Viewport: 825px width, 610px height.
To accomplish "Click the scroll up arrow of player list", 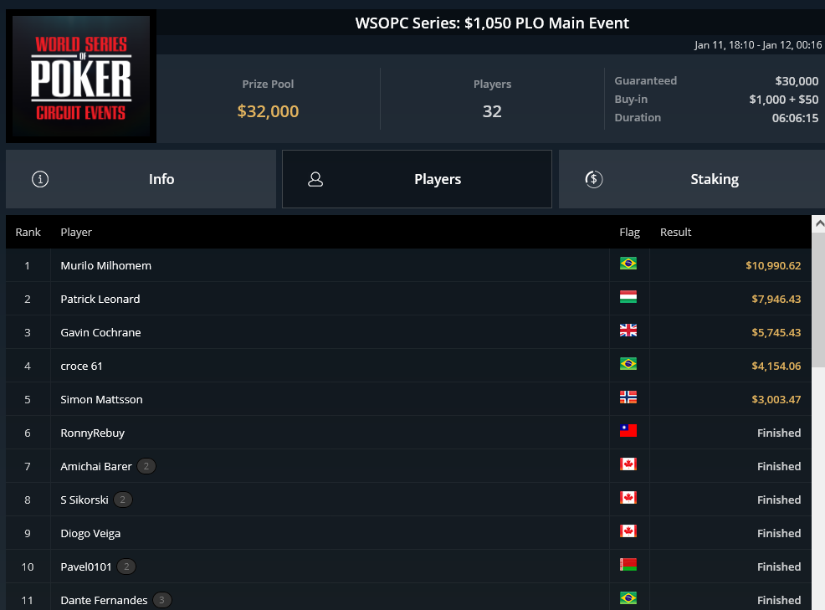I will point(818,223).
